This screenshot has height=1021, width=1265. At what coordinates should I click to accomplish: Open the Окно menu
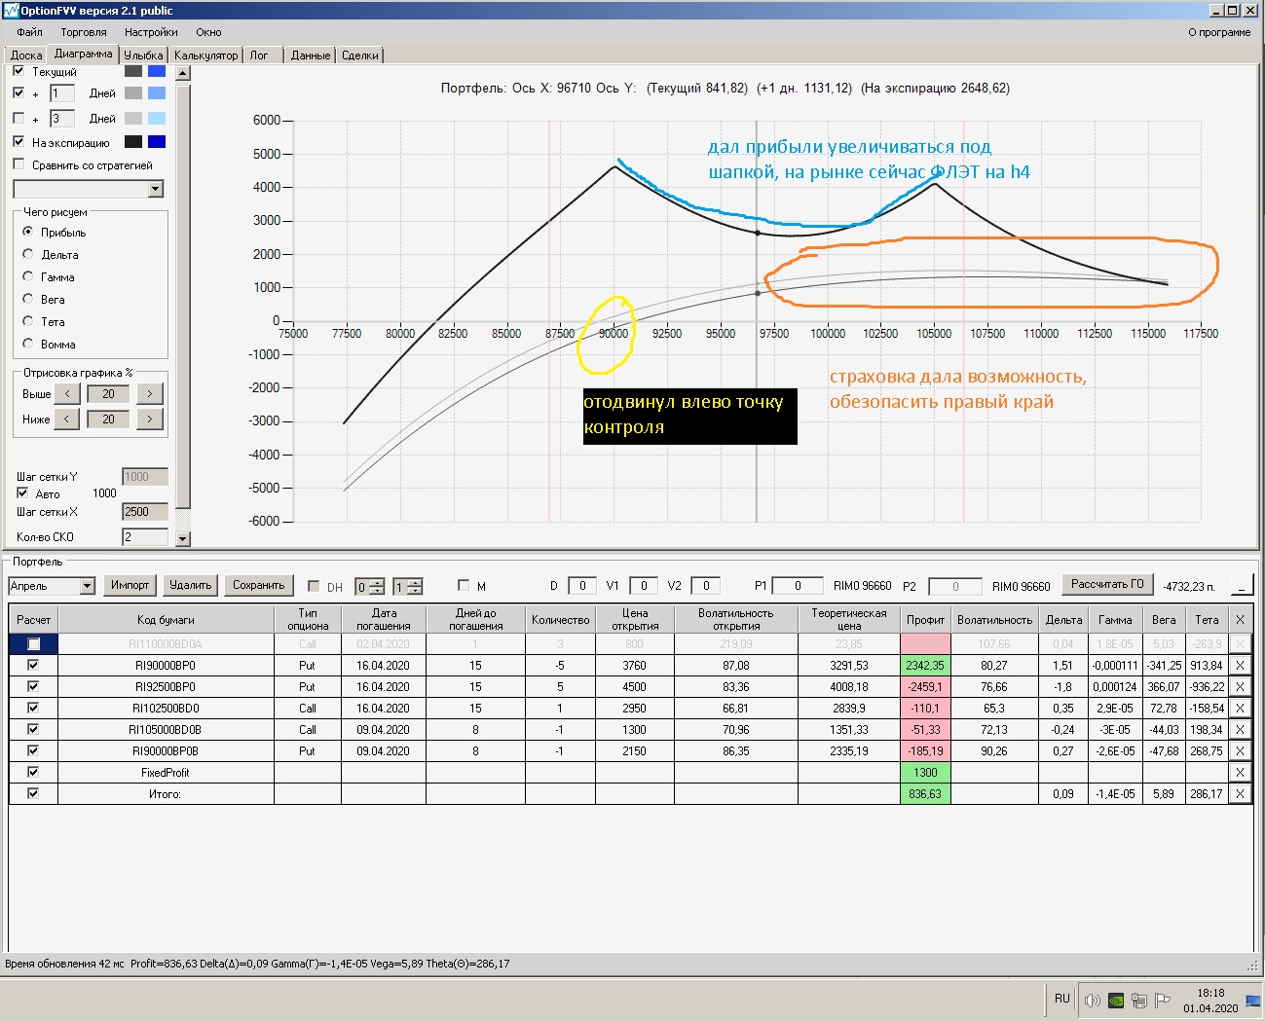[x=208, y=32]
